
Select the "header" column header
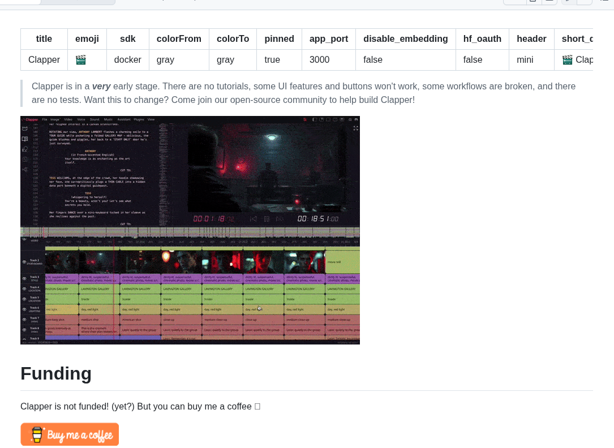coord(531,38)
